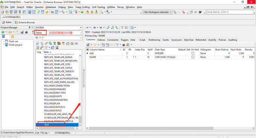
Task: Click the new document icon in Project Manager
Action: tap(18, 32)
